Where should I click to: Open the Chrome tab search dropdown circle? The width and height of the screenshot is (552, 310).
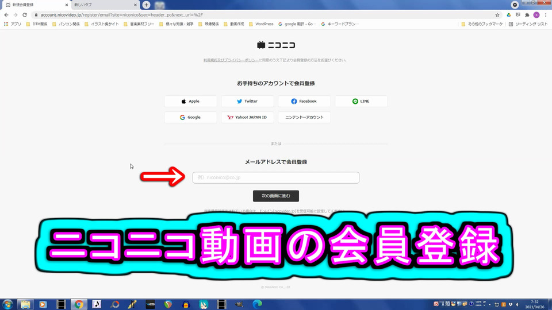point(515,5)
